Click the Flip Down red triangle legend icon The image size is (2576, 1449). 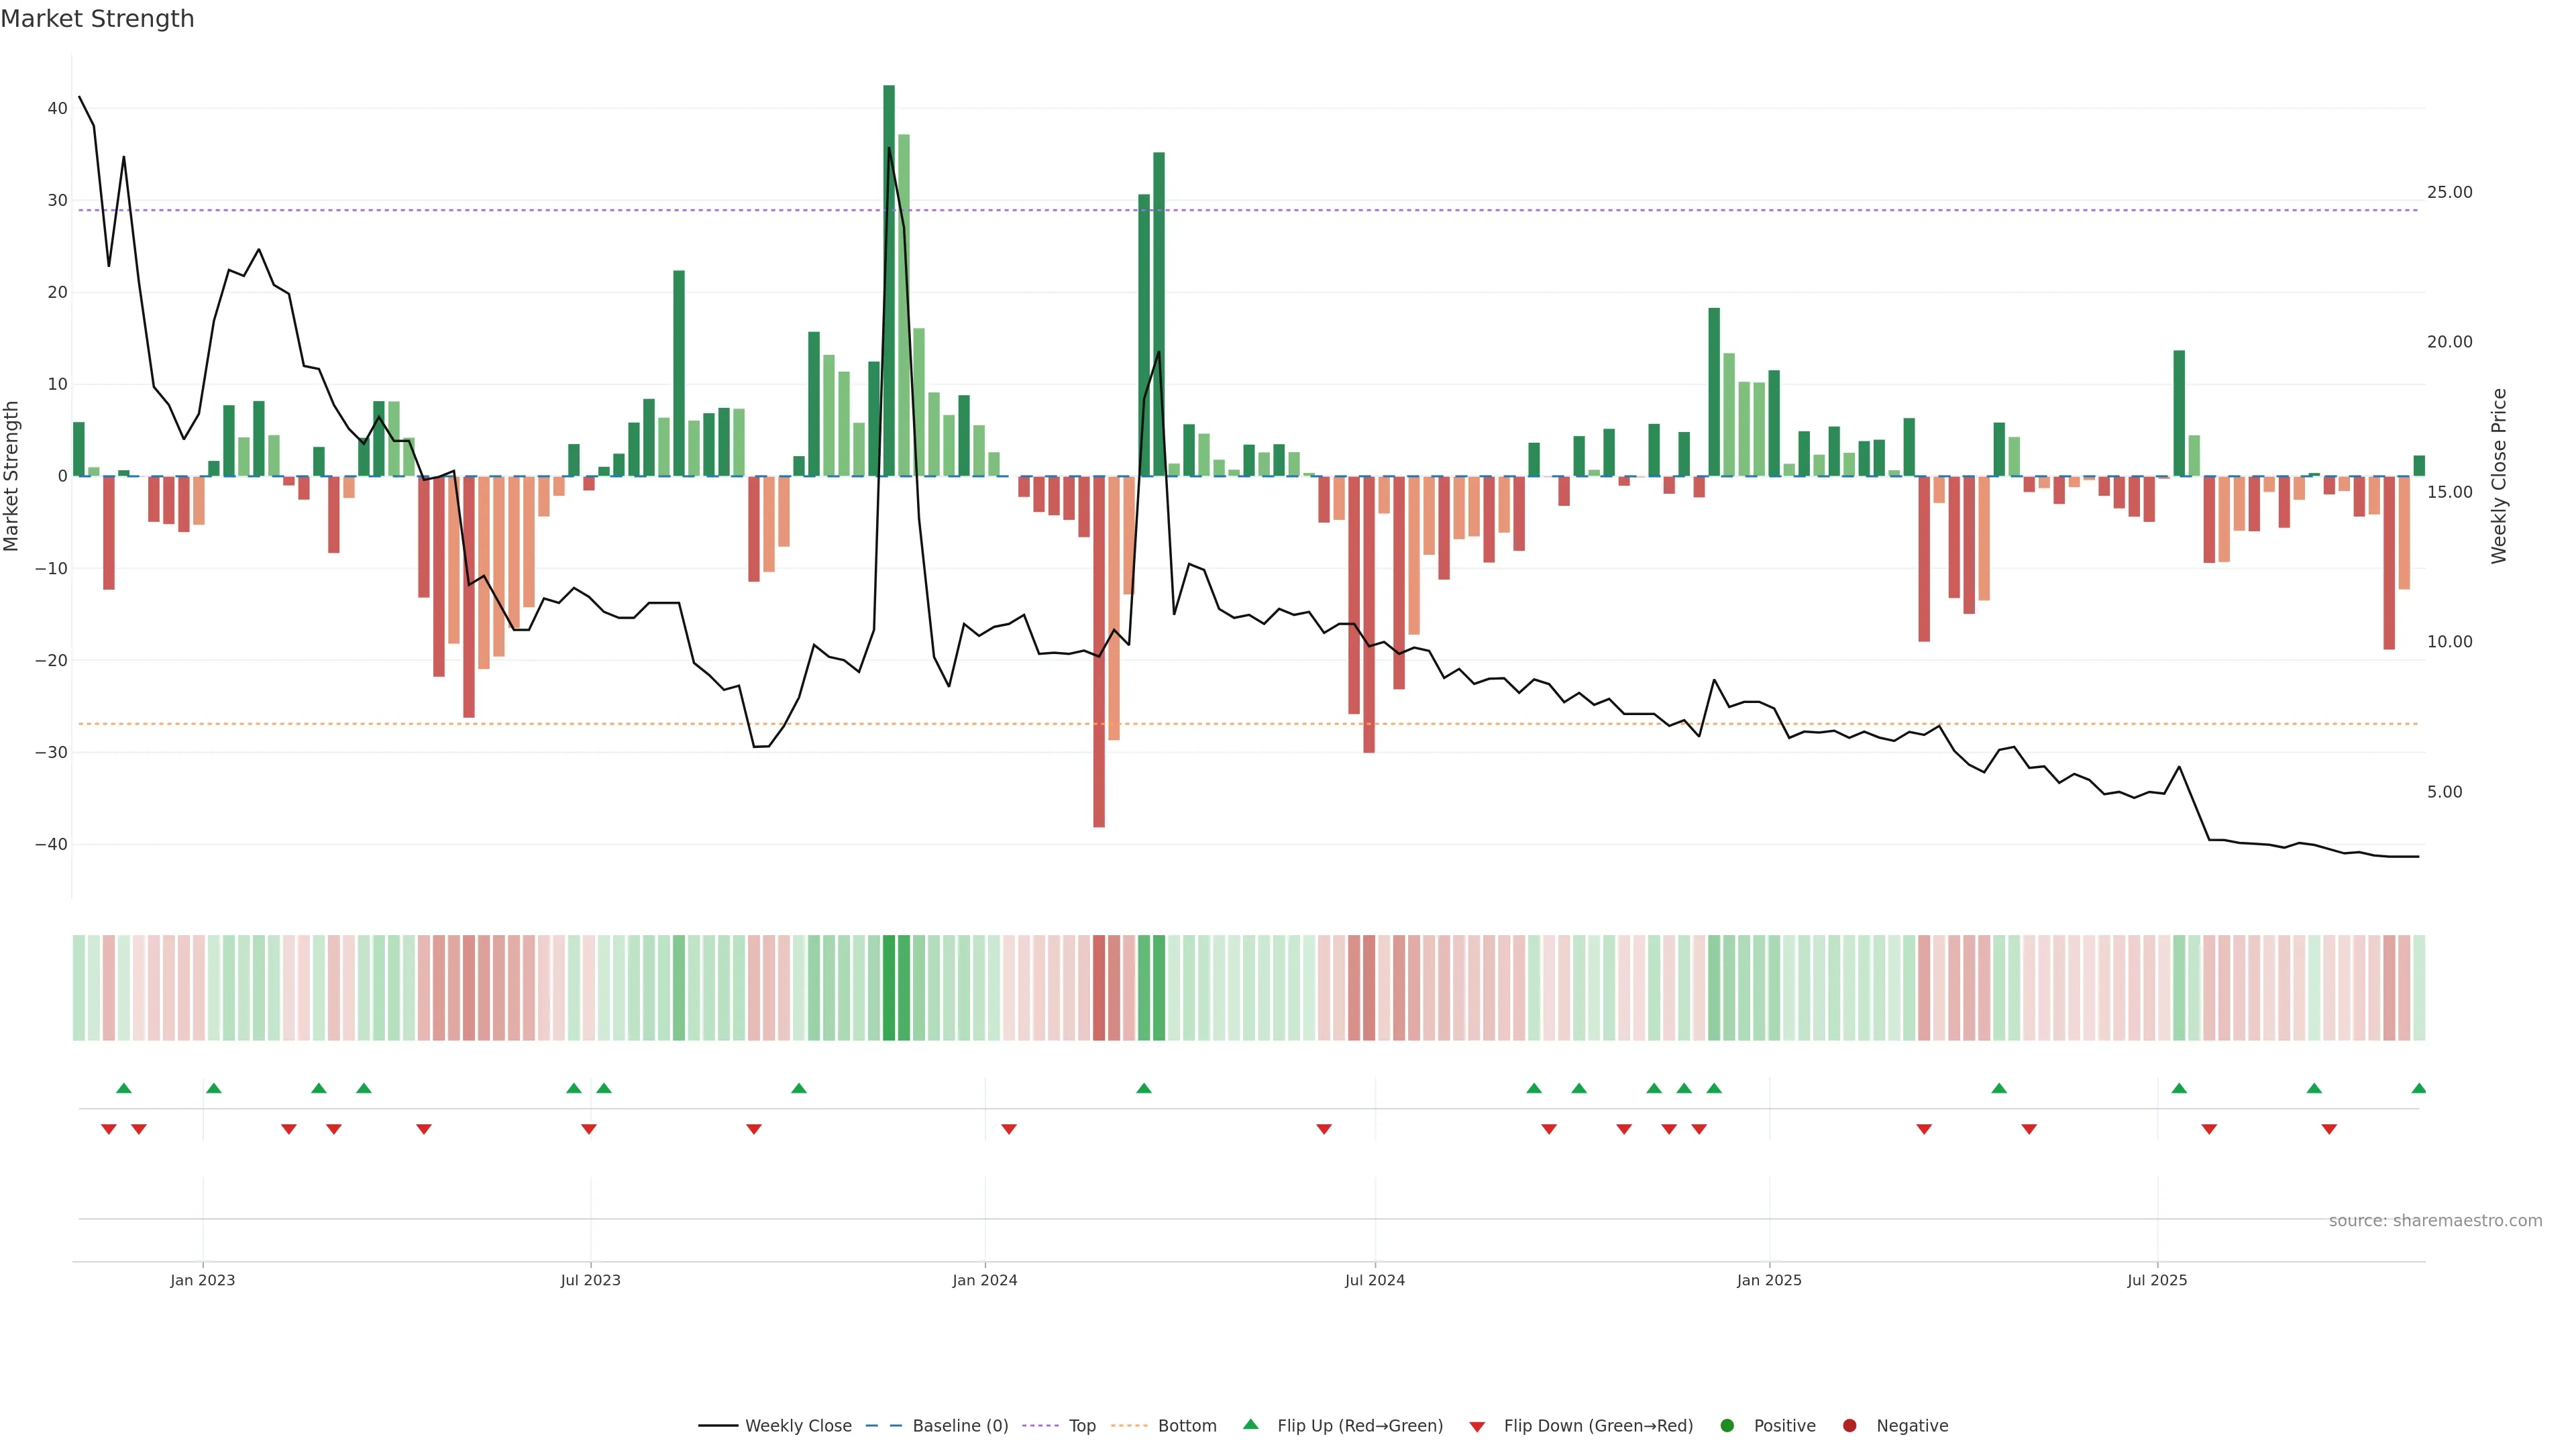pyautogui.click(x=1477, y=1427)
